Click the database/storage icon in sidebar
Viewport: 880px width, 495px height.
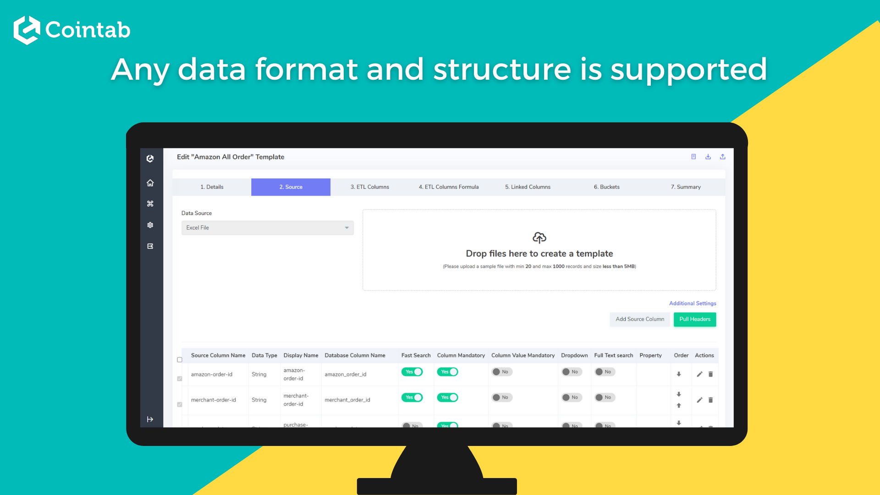[150, 247]
